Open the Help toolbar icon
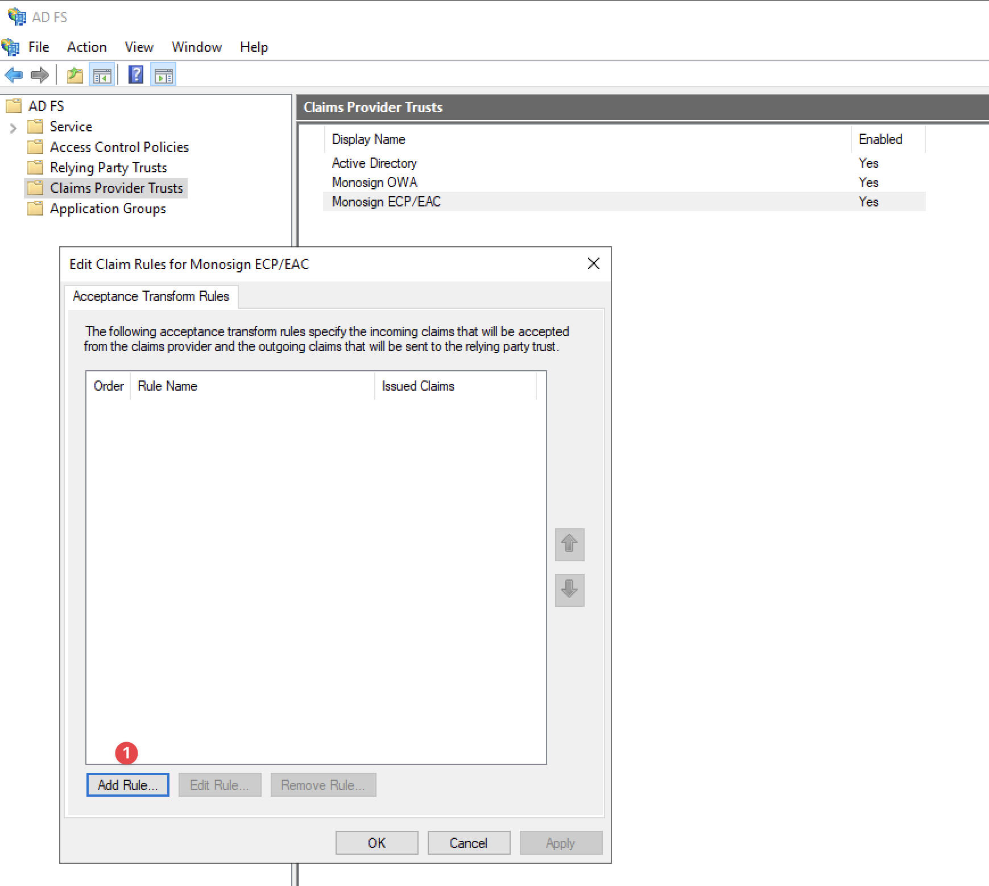 click(x=136, y=74)
